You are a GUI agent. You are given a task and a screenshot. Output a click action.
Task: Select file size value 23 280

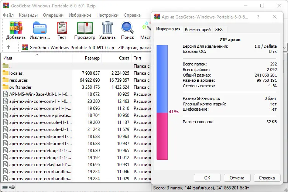tap(94, 101)
